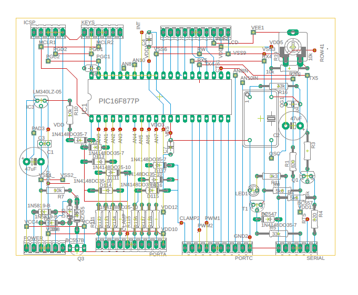Select the IC3 designator label
The height and width of the screenshot is (295, 358).
[x=30, y=107]
